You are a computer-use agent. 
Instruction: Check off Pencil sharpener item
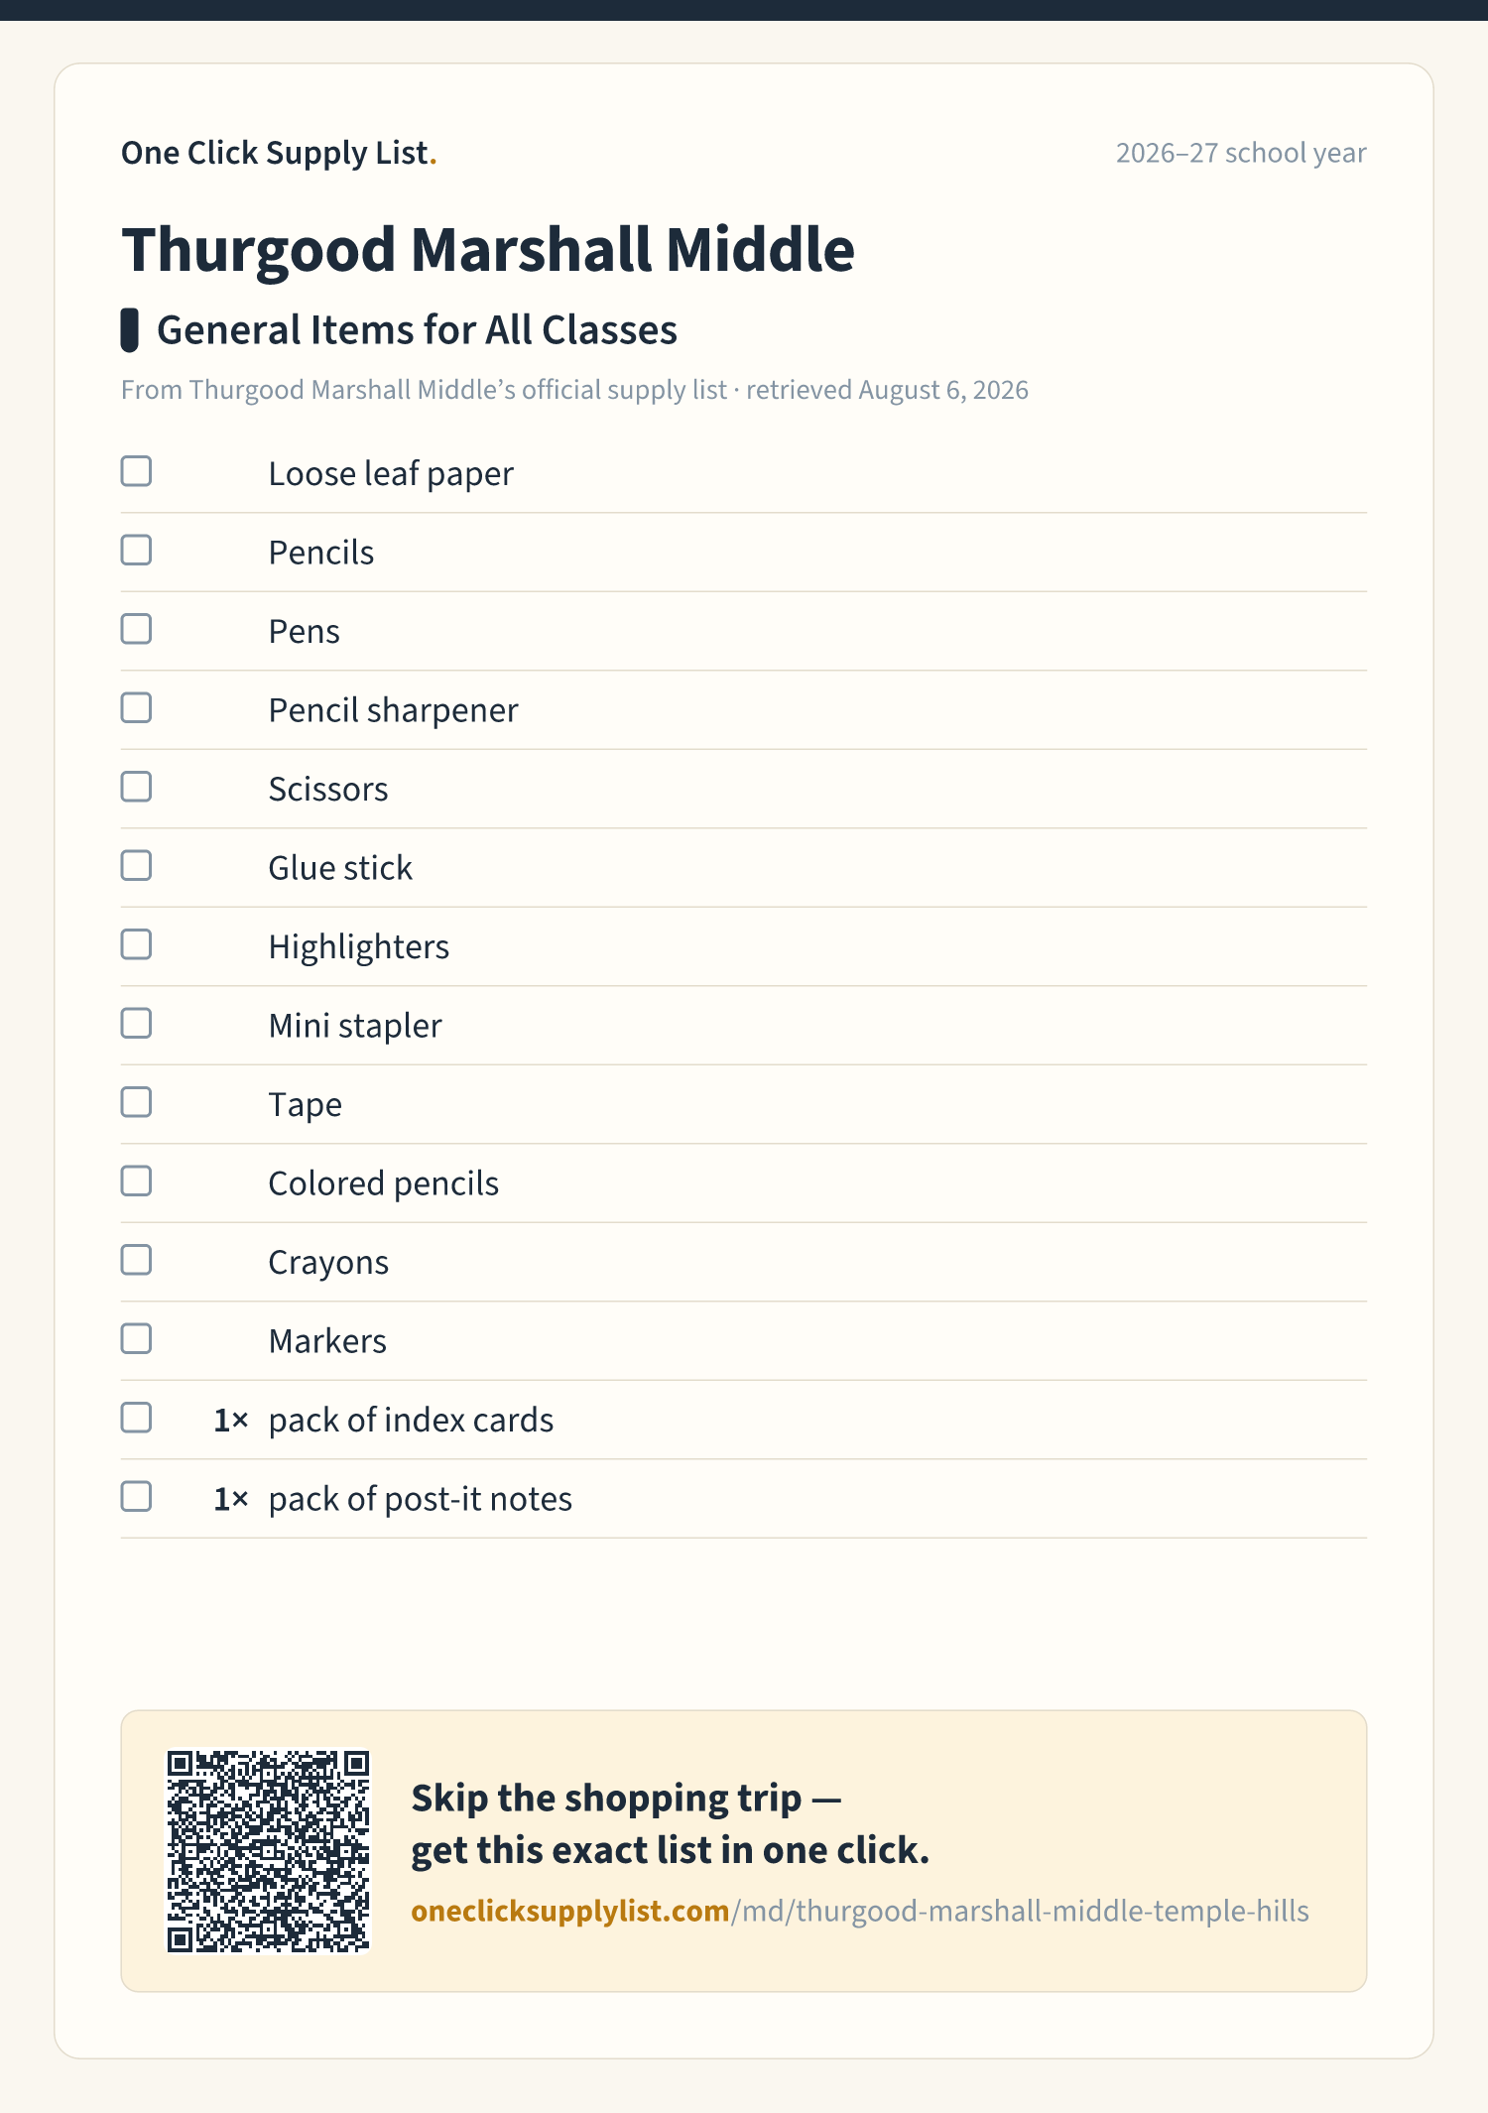(136, 708)
